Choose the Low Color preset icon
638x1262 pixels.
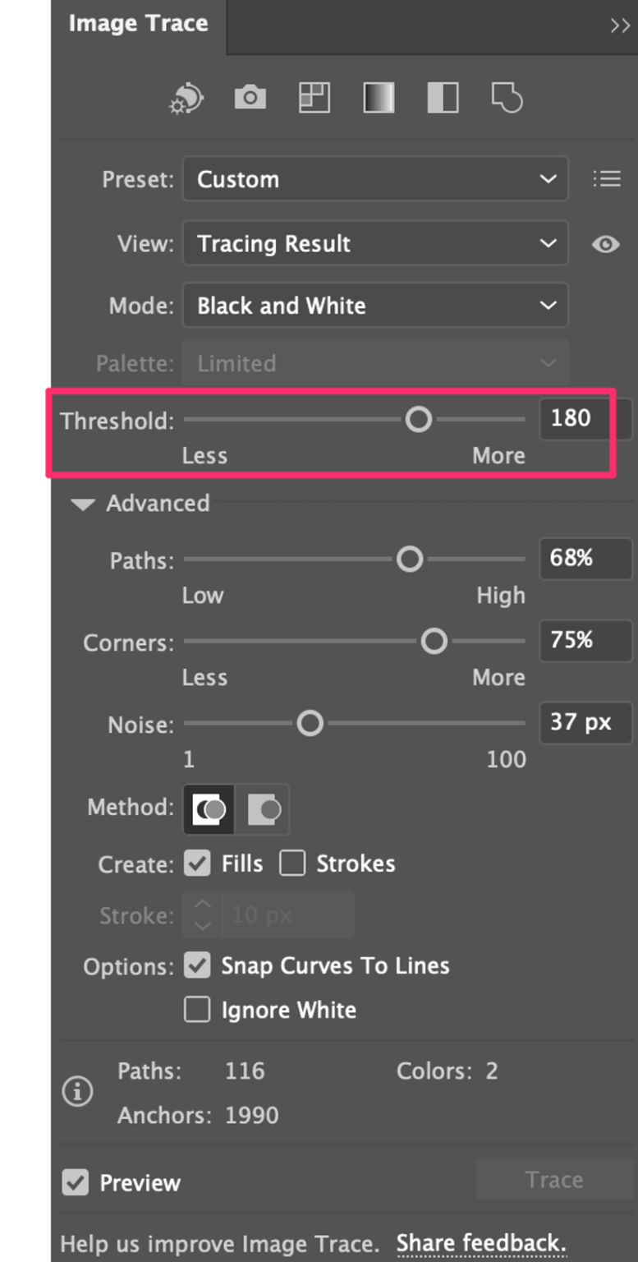(x=313, y=97)
